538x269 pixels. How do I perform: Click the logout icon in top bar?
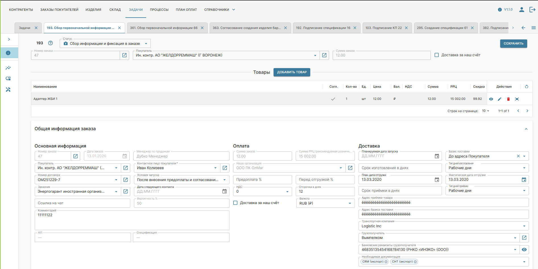tap(532, 10)
